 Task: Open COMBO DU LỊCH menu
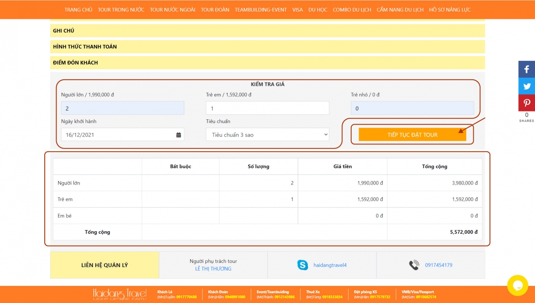click(x=352, y=10)
